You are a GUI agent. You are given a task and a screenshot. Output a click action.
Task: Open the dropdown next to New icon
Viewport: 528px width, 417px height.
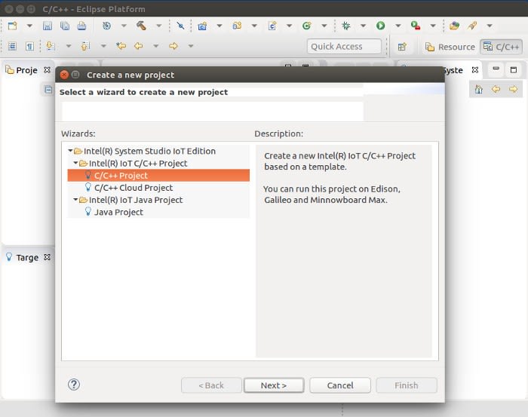click(29, 26)
